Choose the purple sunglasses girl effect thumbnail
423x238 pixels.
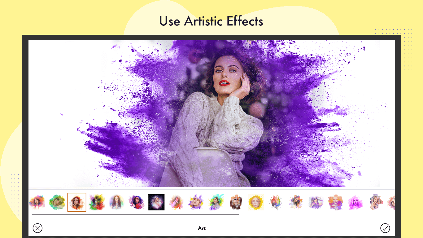pyautogui.click(x=316, y=202)
